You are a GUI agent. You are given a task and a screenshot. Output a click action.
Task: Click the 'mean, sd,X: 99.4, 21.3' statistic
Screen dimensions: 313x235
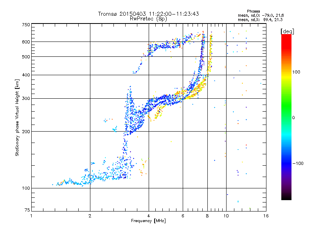(260, 20)
